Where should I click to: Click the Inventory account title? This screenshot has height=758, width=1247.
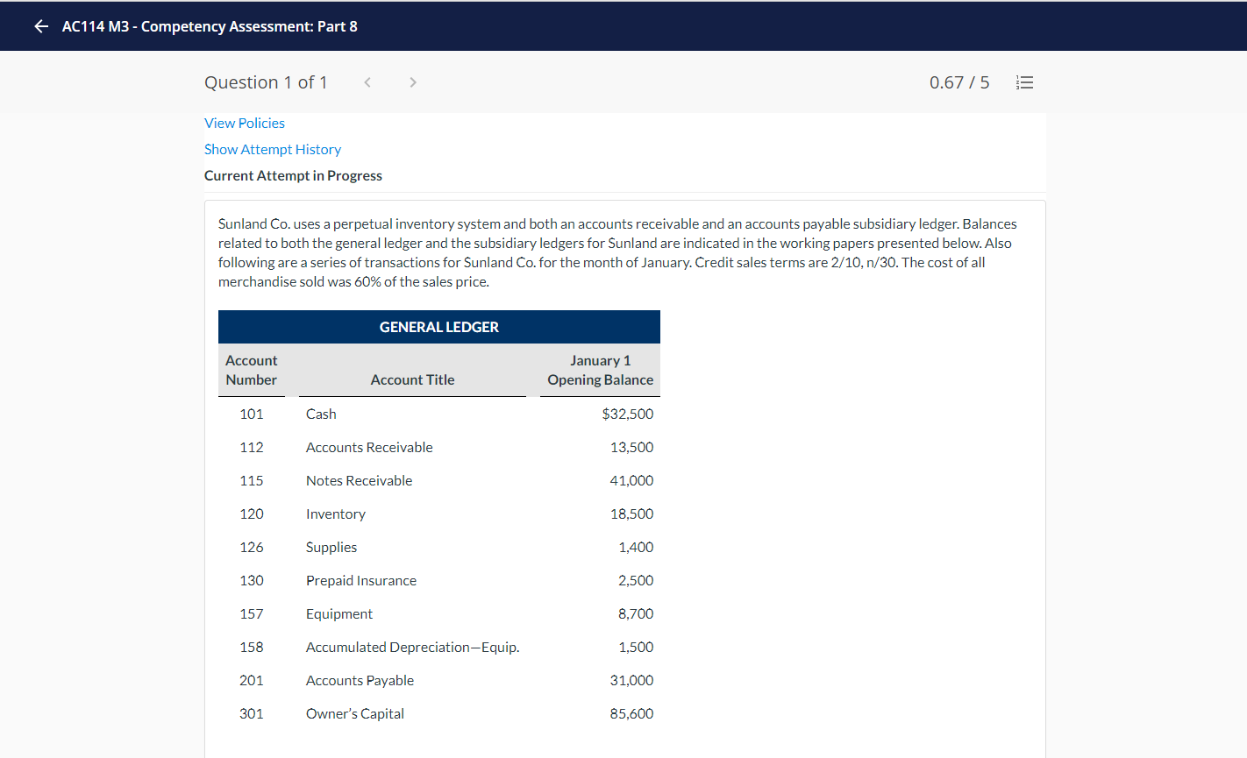(336, 514)
